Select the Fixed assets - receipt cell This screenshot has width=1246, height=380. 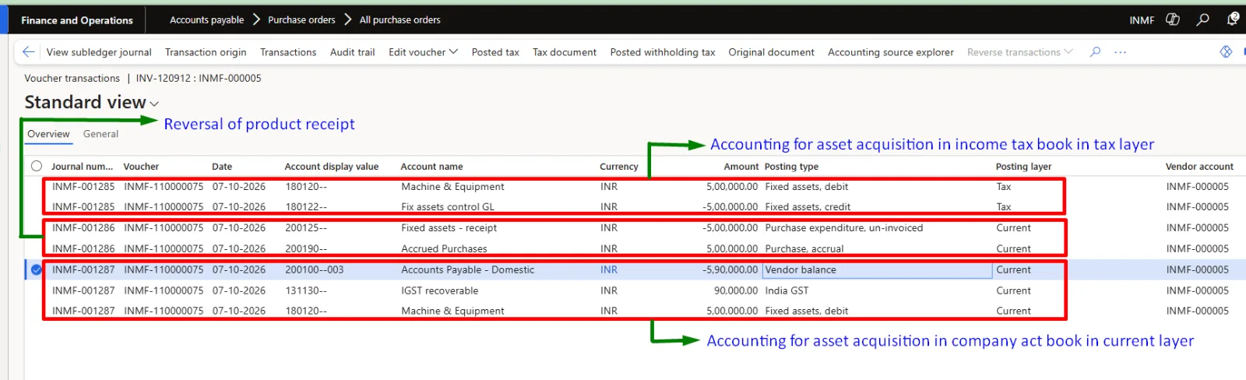click(x=449, y=228)
